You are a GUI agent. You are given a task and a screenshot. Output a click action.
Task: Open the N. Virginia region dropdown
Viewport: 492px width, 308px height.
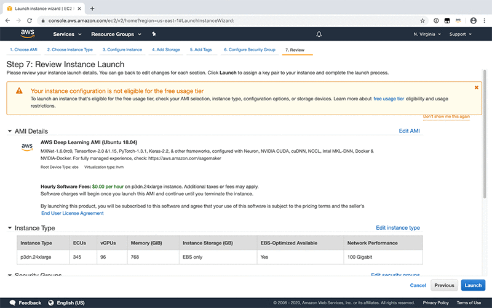tap(427, 34)
